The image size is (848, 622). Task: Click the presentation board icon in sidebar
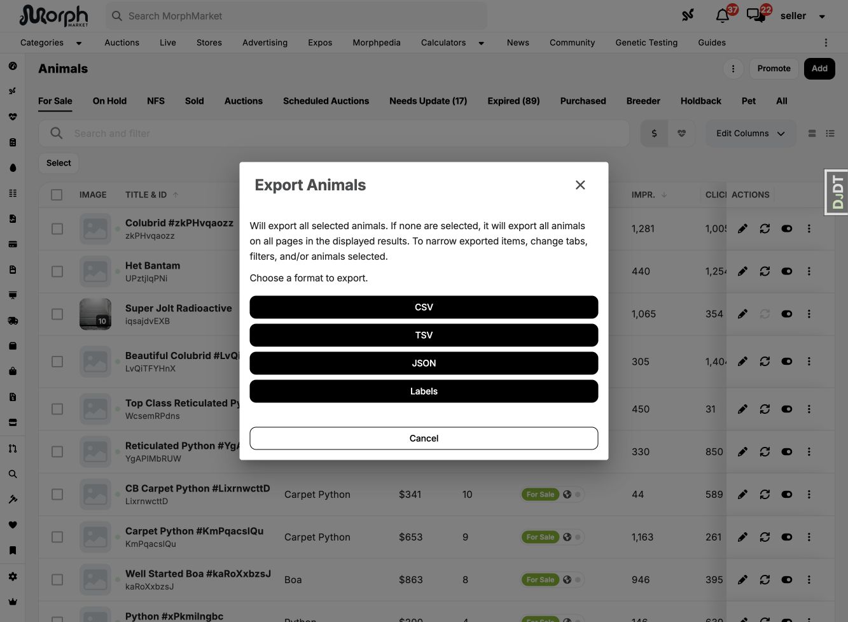pyautogui.click(x=13, y=295)
